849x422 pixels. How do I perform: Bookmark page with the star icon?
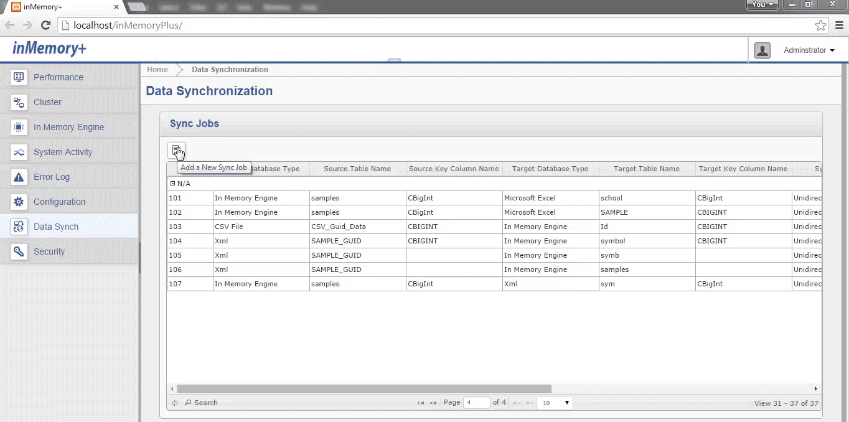821,26
